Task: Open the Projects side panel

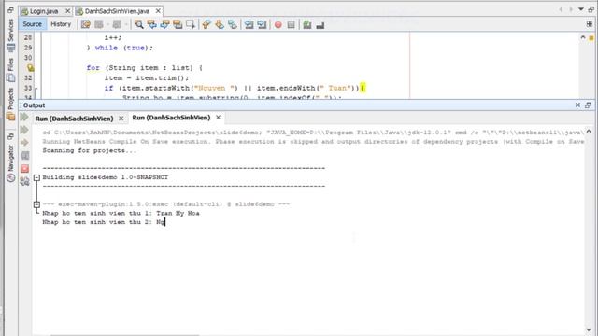Action: coord(10,104)
